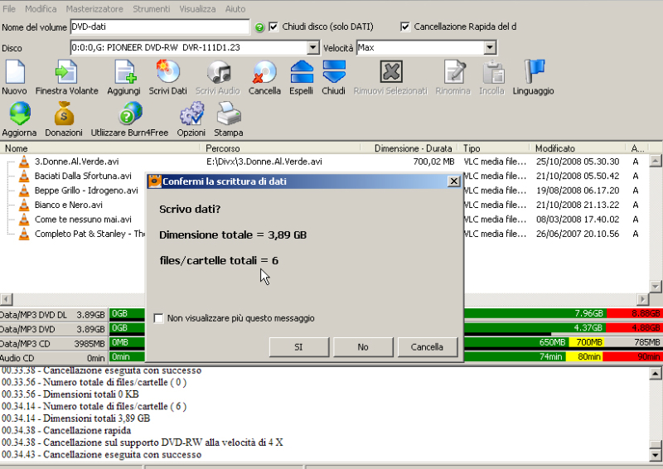Click the Nuovo new project icon
Viewport: 663px width, 469px height.
click(x=15, y=73)
